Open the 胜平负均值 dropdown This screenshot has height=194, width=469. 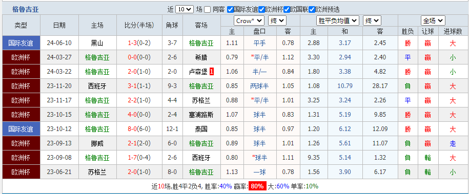[337, 20]
